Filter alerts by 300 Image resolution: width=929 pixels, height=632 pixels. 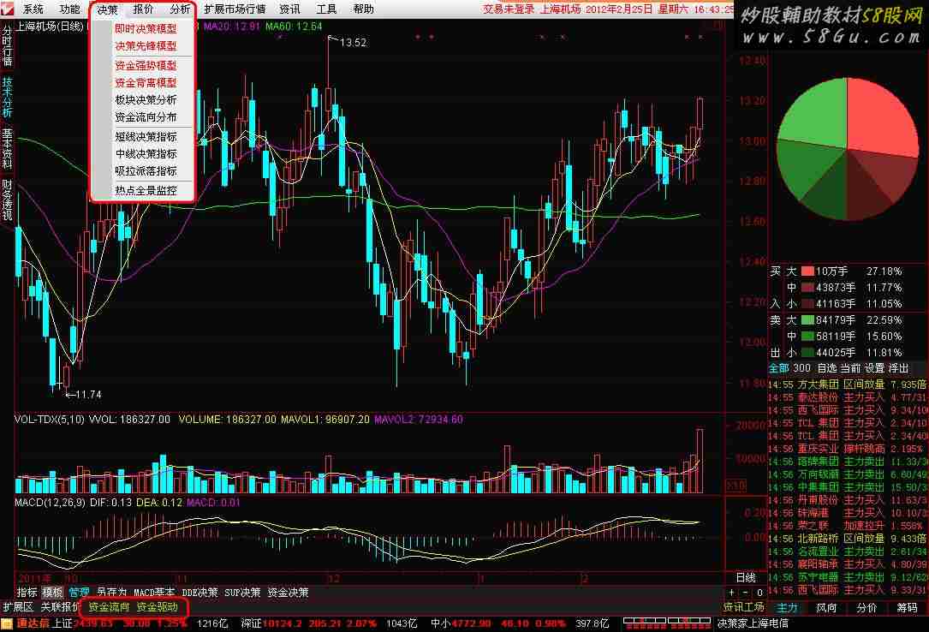[x=801, y=368]
